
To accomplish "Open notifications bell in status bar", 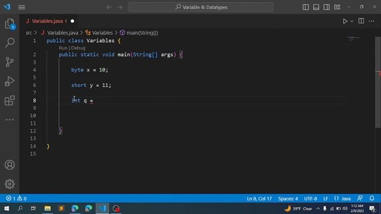I will [371, 199].
